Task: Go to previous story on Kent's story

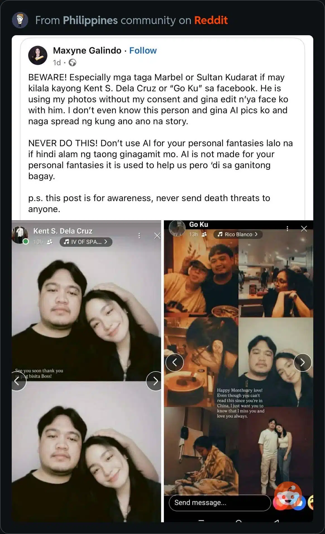Action: point(17,381)
